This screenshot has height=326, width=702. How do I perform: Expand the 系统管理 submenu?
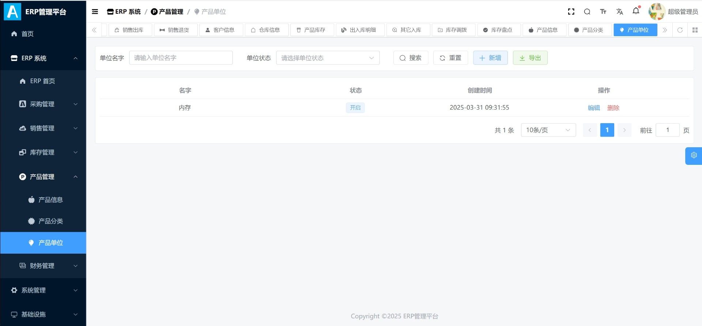[43, 290]
